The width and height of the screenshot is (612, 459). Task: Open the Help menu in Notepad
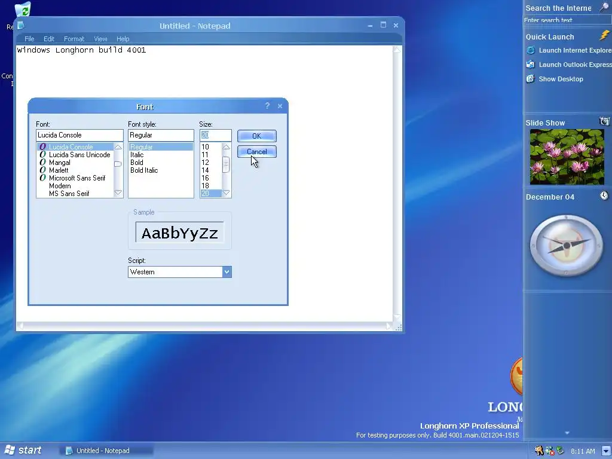(x=123, y=39)
